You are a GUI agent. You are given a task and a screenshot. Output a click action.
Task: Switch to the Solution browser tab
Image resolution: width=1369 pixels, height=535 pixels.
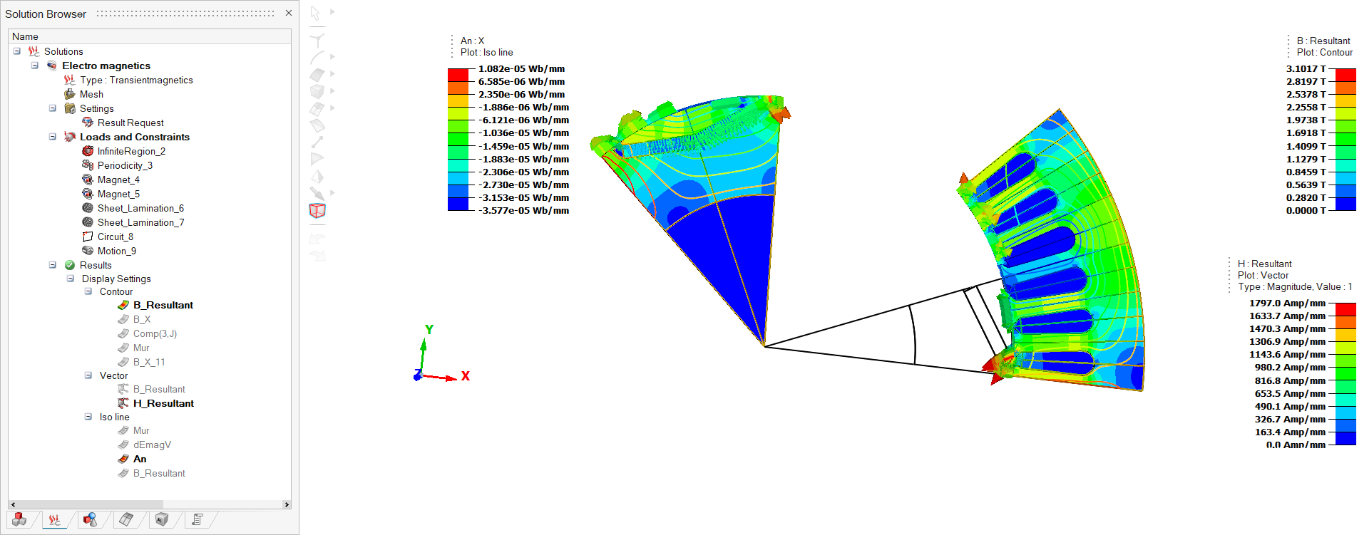click(x=55, y=519)
